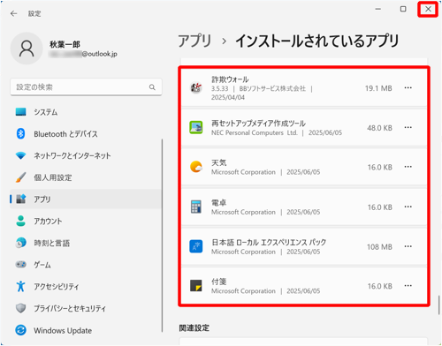This screenshot has width=442, height=346.
Task: Click the network Wi-Fi icon
Action: (x=20, y=155)
